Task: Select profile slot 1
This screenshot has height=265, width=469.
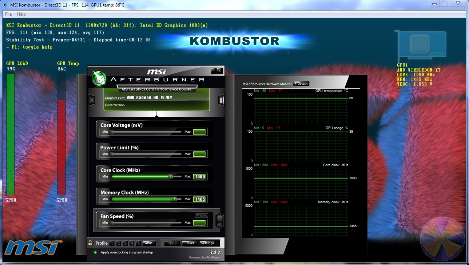Action: click(x=112, y=243)
